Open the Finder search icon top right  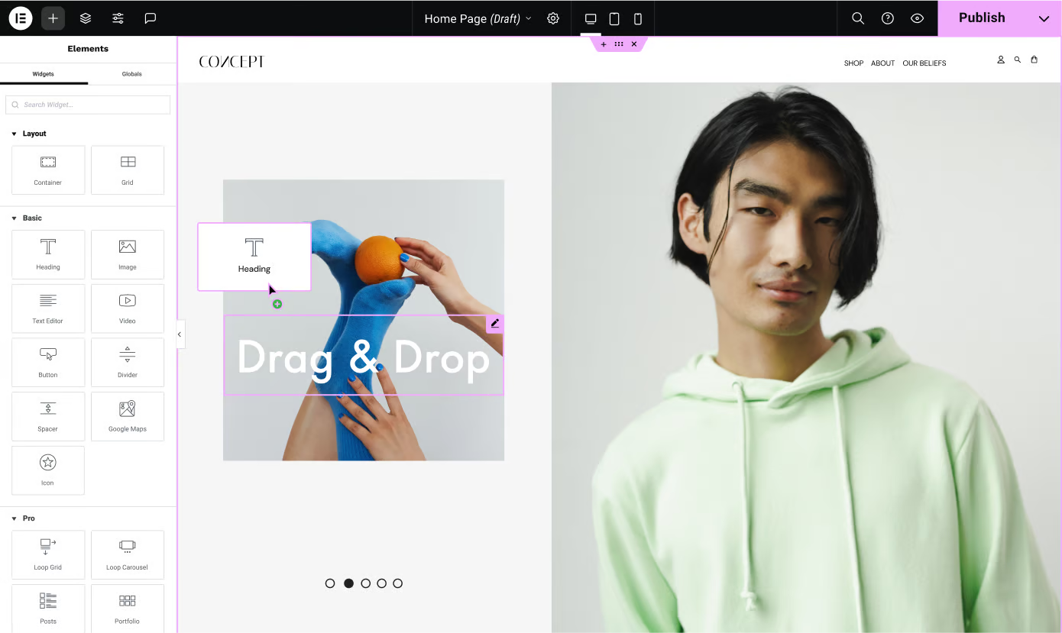(x=857, y=18)
